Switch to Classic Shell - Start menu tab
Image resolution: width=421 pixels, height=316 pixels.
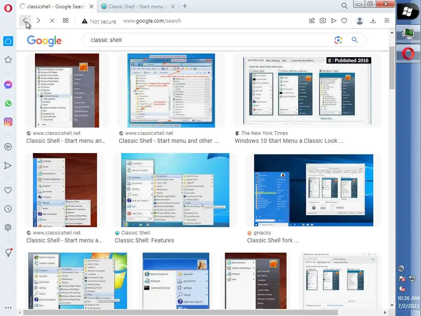tap(134, 7)
